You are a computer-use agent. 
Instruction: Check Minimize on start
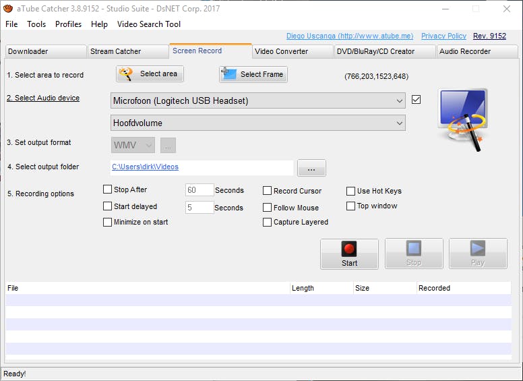[107, 223]
